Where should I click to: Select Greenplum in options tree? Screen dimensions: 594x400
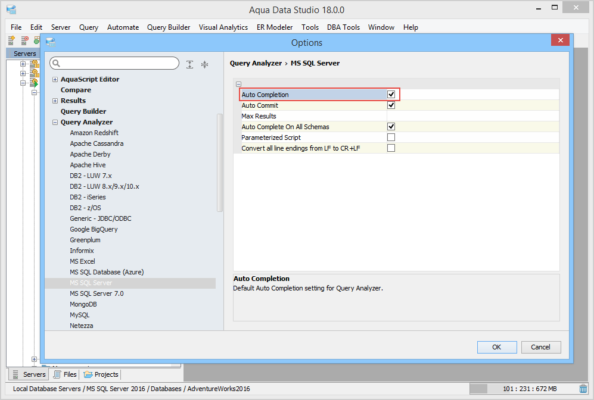(85, 240)
